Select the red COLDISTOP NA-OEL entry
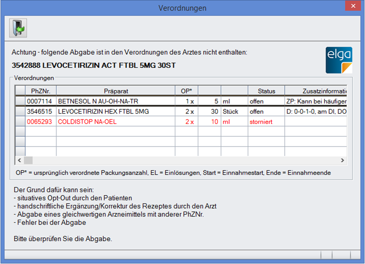The image size is (365, 264). 116,122
